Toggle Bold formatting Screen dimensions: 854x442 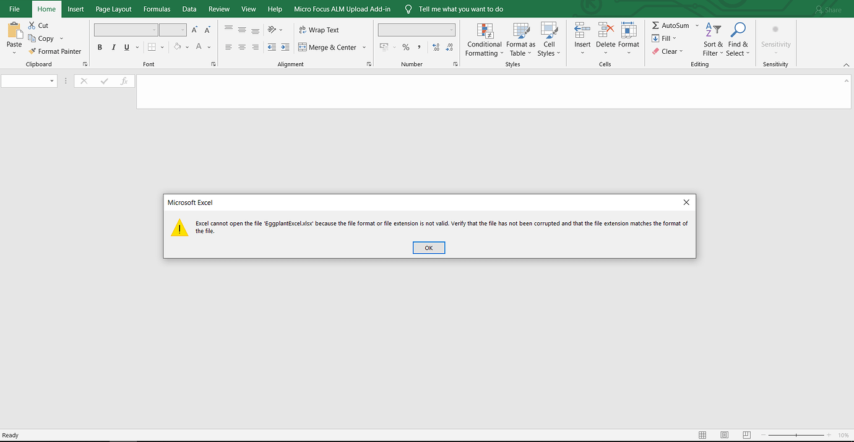click(x=100, y=47)
